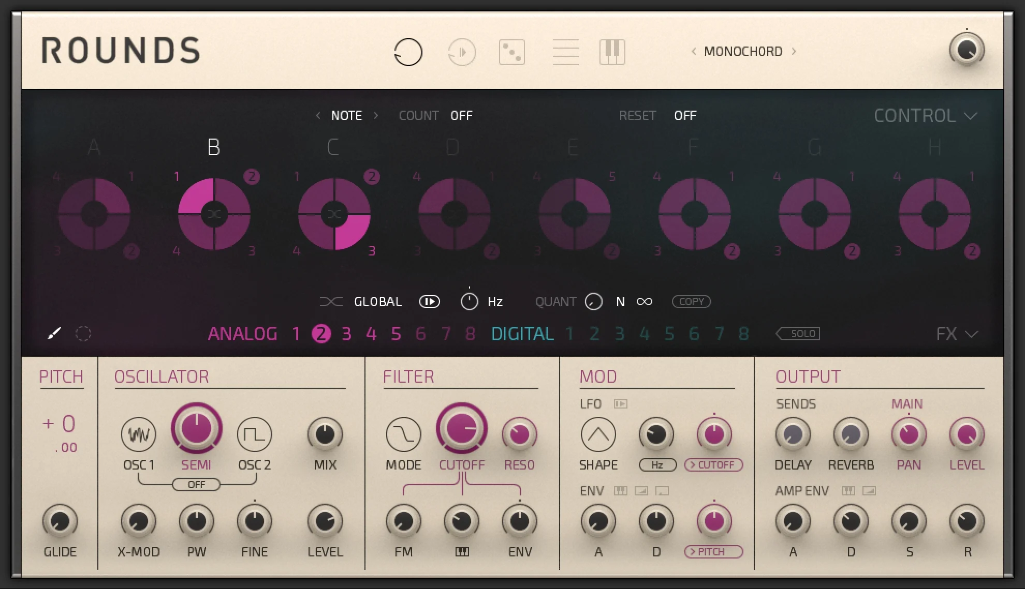Select the dotted circle selection tool
This screenshot has height=589, width=1025.
83,334
